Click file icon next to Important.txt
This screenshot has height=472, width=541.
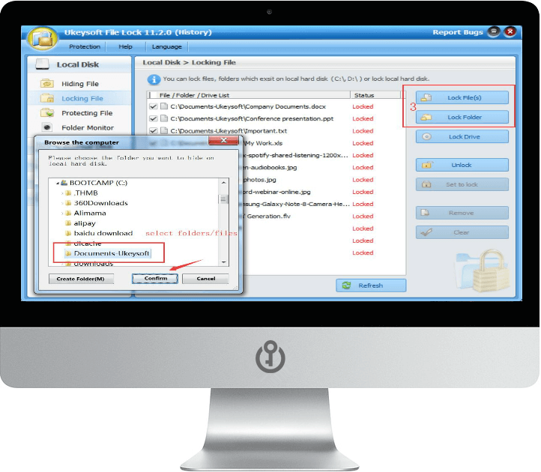coord(164,131)
